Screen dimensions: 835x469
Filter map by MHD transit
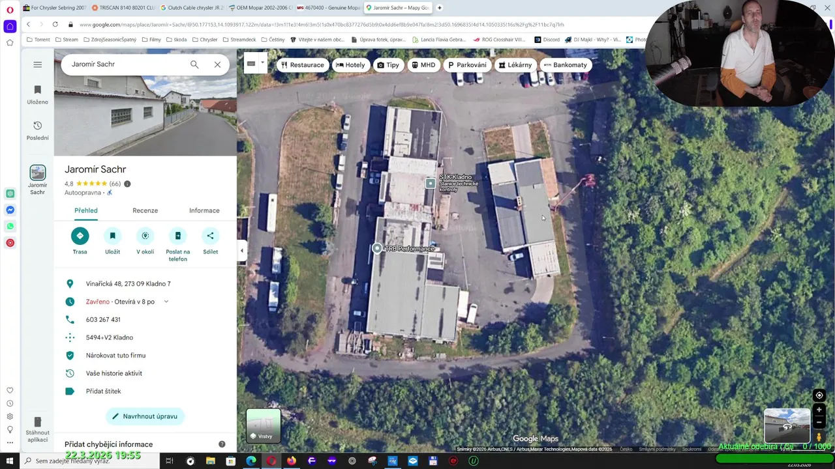click(x=423, y=65)
